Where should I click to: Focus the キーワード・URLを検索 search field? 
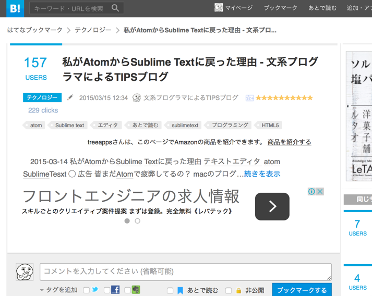pyautogui.click(x=76, y=8)
